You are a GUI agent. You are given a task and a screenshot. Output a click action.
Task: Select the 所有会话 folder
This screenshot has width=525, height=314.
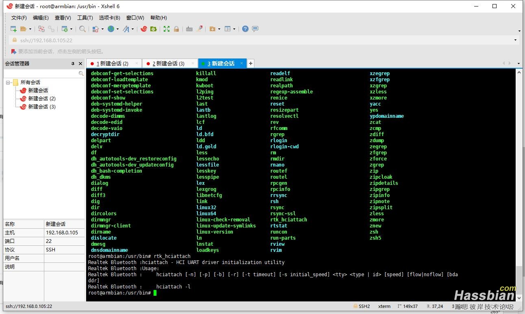coord(30,82)
